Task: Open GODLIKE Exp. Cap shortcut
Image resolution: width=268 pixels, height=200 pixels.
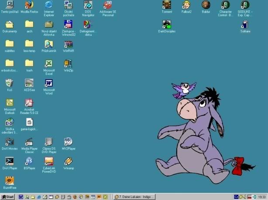Action: 245,9
